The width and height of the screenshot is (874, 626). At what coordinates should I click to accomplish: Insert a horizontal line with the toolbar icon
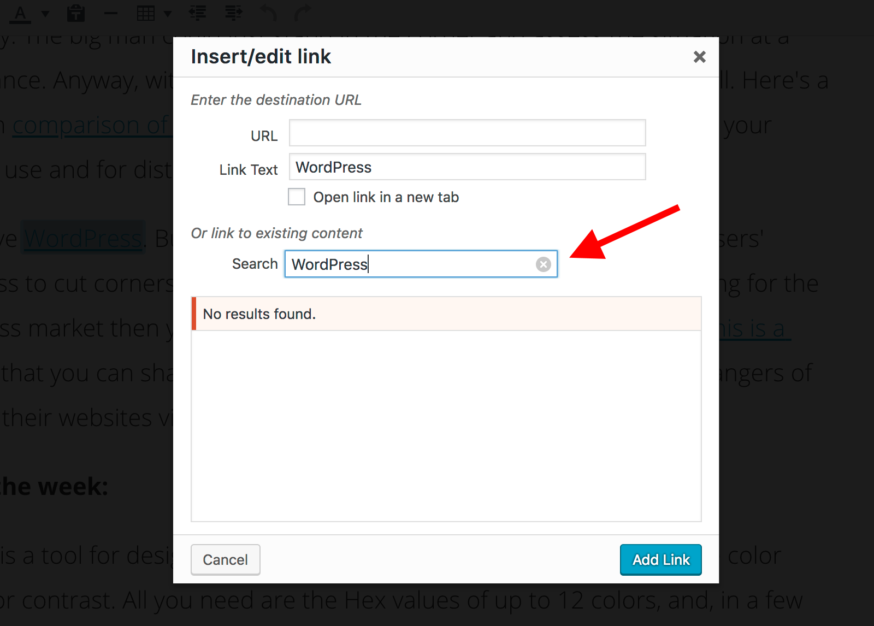[x=111, y=14]
